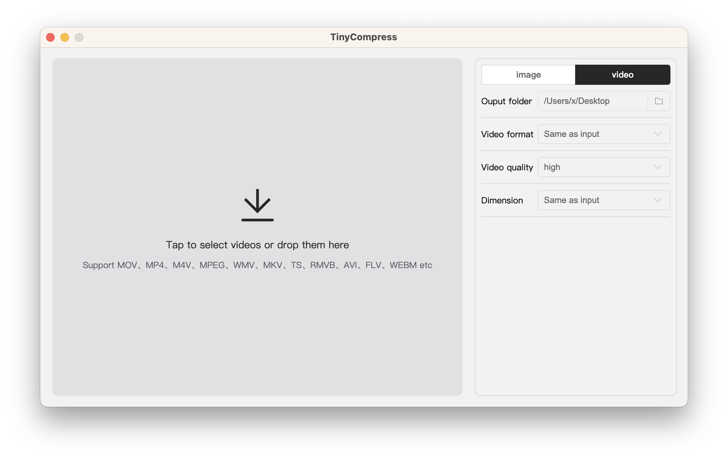
Task: Click the Video quality label
Action: pos(507,167)
